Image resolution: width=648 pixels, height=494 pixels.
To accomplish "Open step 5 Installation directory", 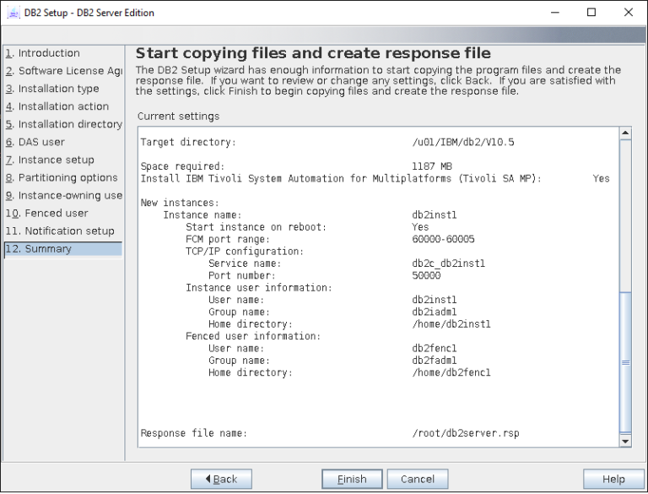I will click(63, 124).
